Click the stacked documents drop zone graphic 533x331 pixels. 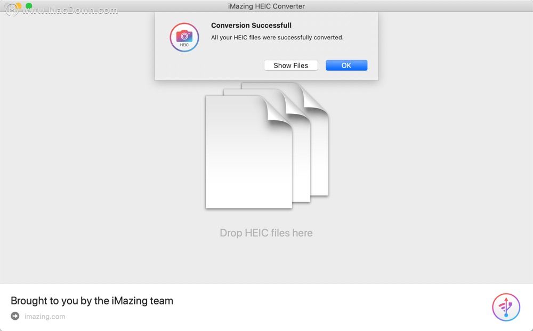point(267,145)
